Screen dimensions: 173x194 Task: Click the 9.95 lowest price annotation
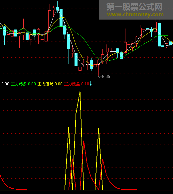106,77
